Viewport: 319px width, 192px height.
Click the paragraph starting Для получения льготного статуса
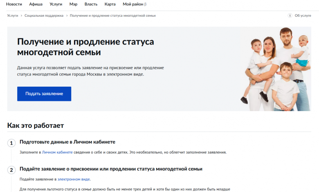125,189
